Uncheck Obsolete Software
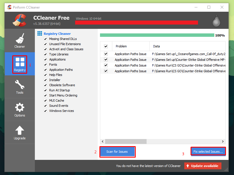Image resolution: width=234 pixels, height=175 pixels. [45, 85]
